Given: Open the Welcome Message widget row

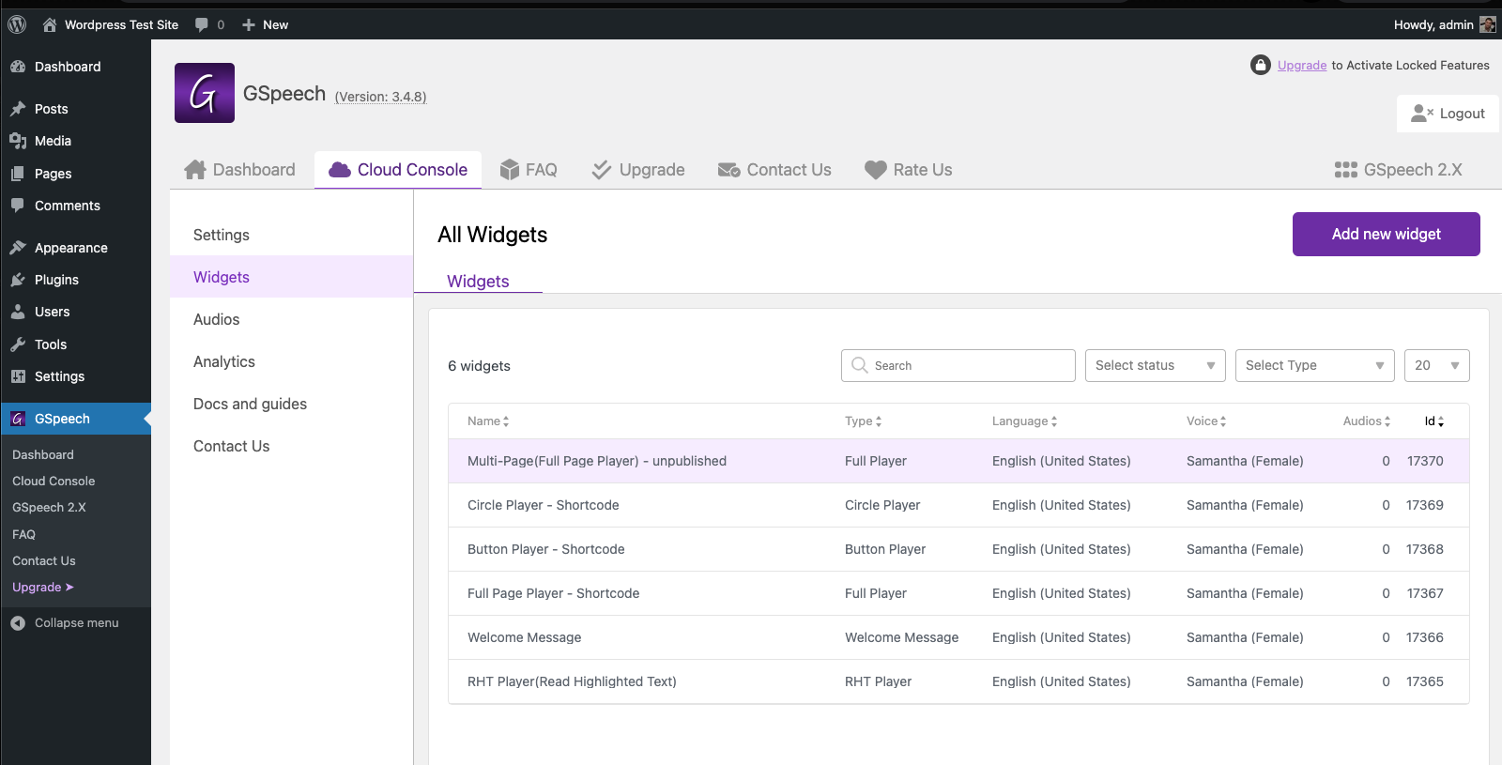Looking at the screenshot, I should [x=958, y=637].
